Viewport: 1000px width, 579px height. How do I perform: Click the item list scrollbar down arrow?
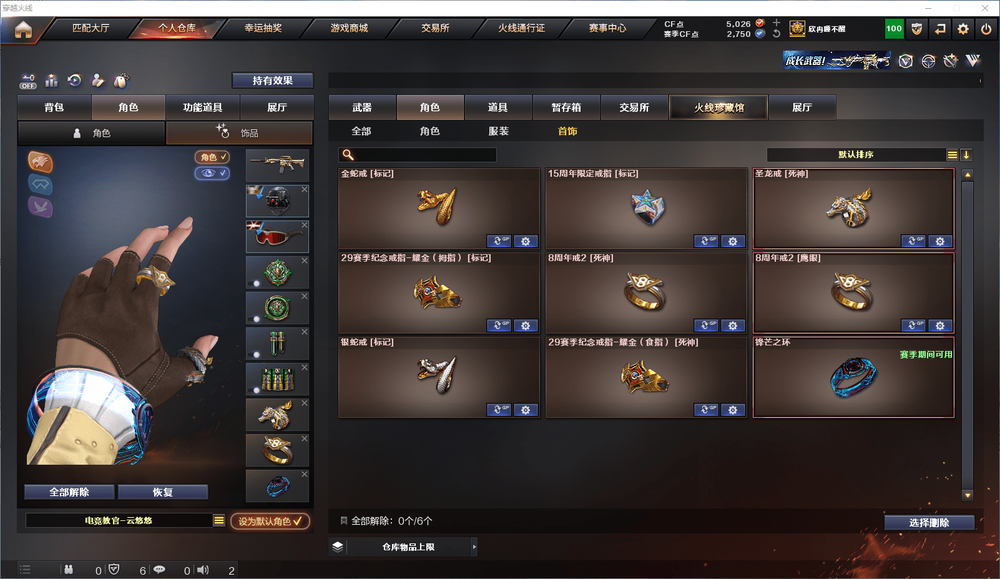click(968, 495)
